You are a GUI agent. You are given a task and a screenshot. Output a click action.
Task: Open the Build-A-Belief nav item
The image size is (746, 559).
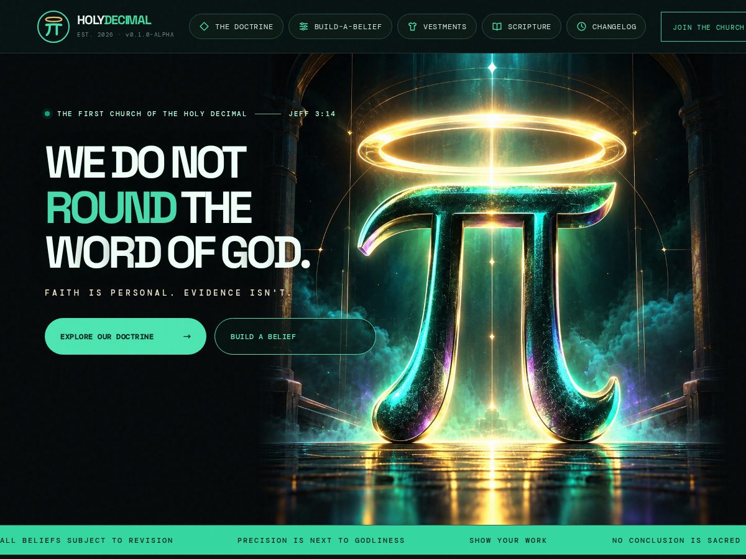tap(340, 27)
